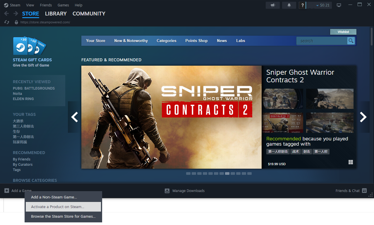Open the Sniper Ghost Warrior Contracts 2 banner image
374x225 pixels.
tap(171, 117)
